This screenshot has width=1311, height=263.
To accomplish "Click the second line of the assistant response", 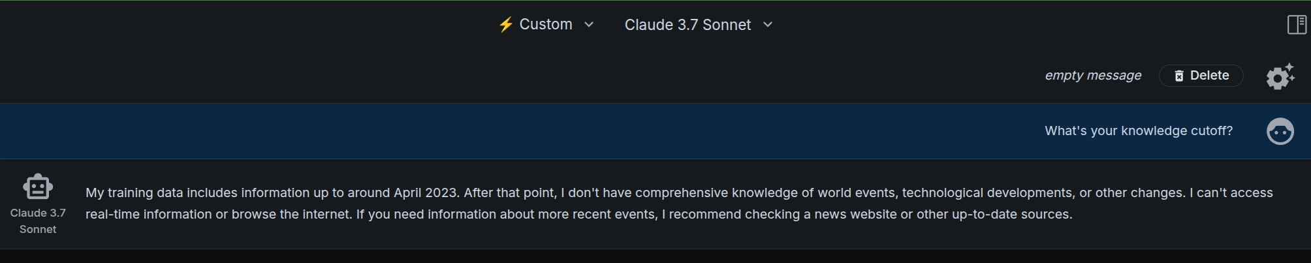I will pyautogui.click(x=578, y=215).
